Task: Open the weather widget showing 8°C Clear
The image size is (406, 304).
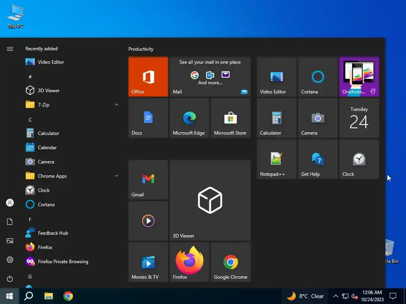Action: pyautogui.click(x=305, y=296)
